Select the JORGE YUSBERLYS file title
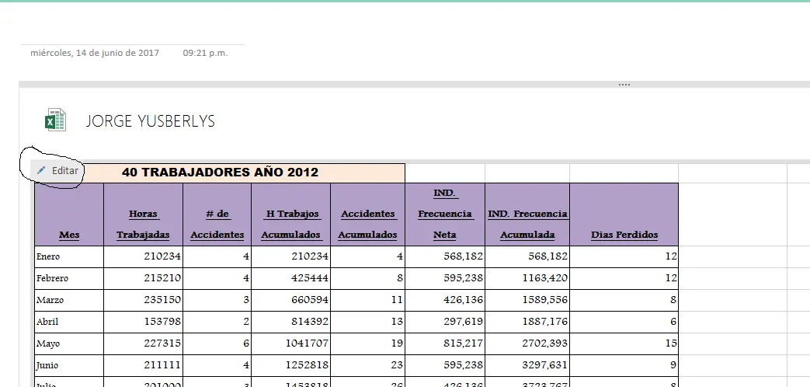This screenshot has width=810, height=387. pyautogui.click(x=151, y=121)
